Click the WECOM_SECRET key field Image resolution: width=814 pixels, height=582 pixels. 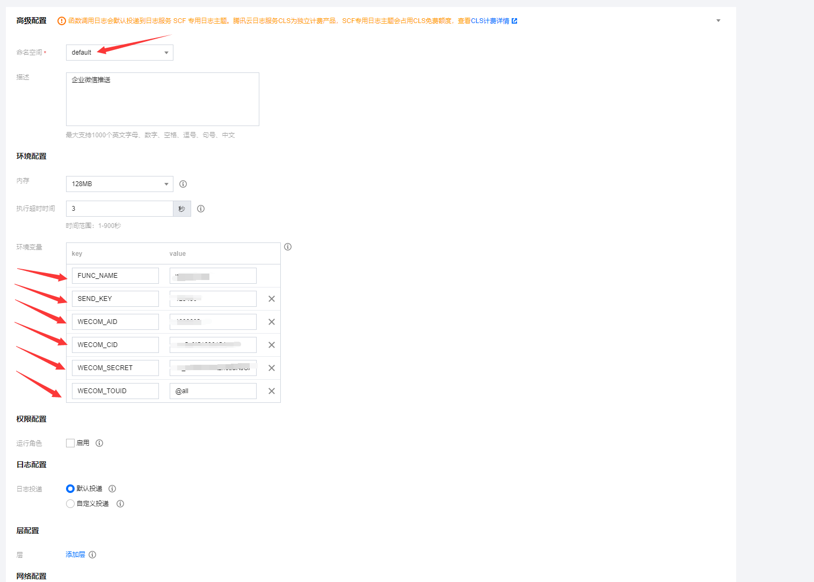coord(115,368)
